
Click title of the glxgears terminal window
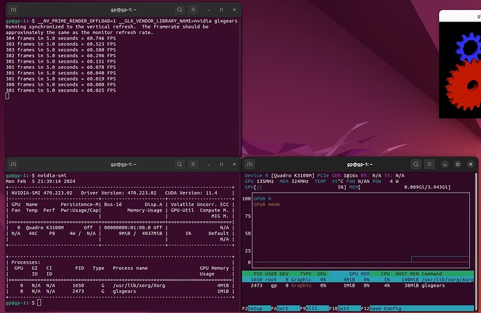click(x=123, y=10)
